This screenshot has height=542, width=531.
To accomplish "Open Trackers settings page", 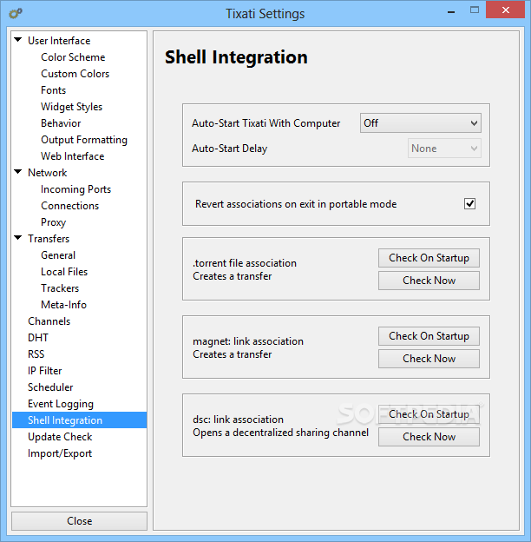I will coord(60,288).
